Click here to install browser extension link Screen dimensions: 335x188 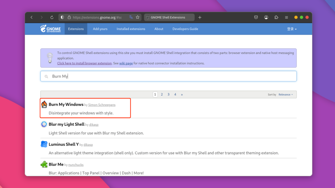[x=84, y=63]
